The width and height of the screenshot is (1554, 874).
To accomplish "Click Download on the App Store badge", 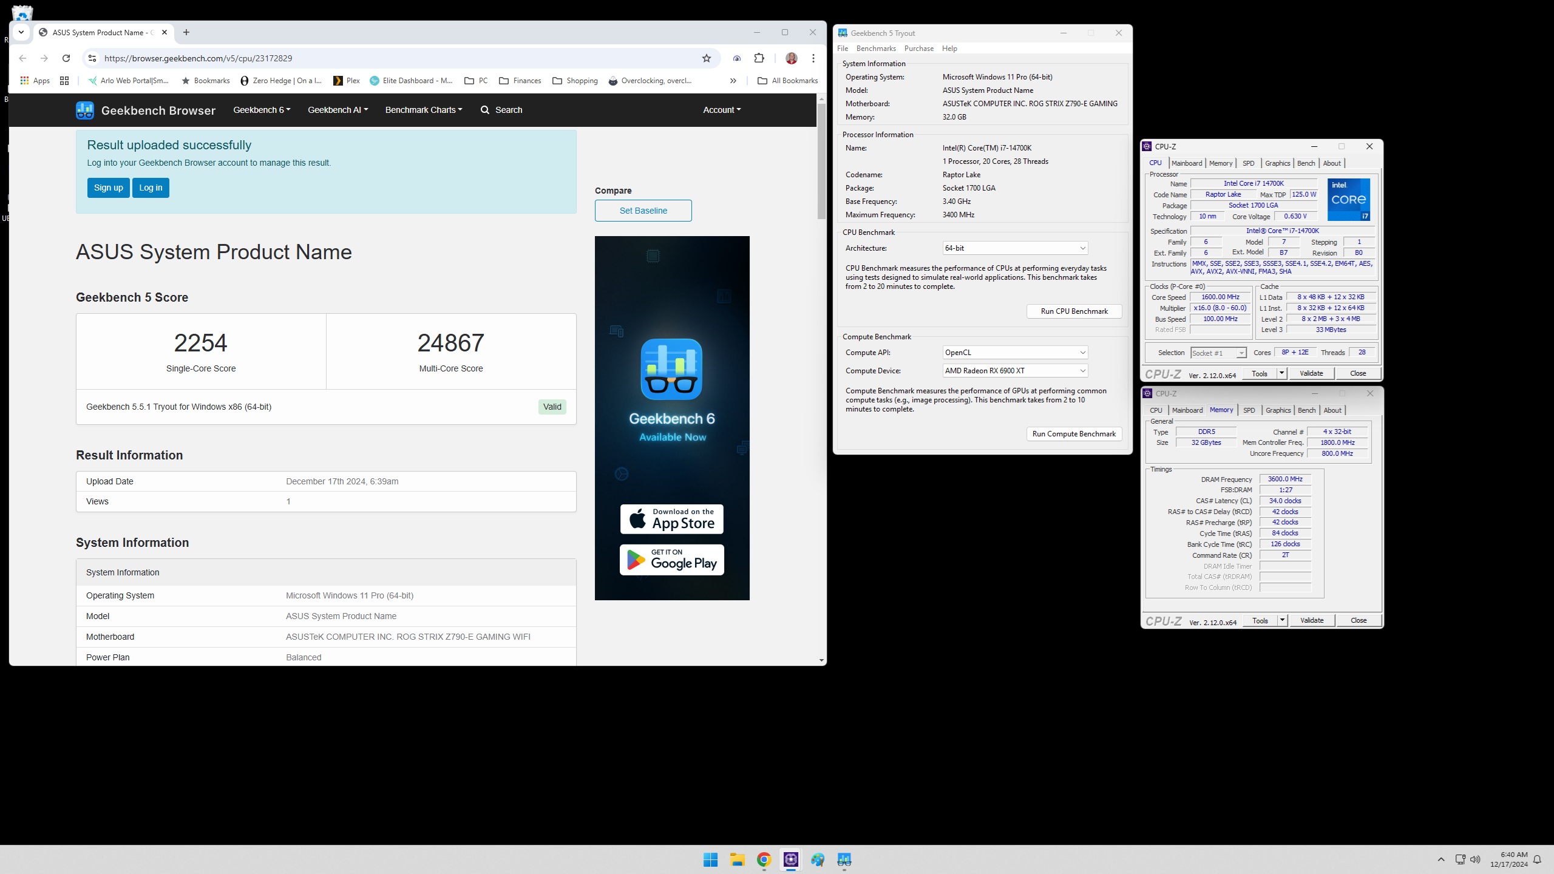I will (x=671, y=520).
